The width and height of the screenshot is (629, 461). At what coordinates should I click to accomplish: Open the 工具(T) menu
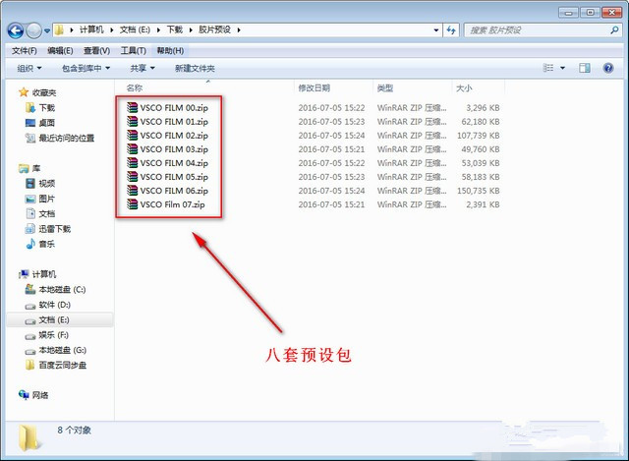pyautogui.click(x=134, y=50)
